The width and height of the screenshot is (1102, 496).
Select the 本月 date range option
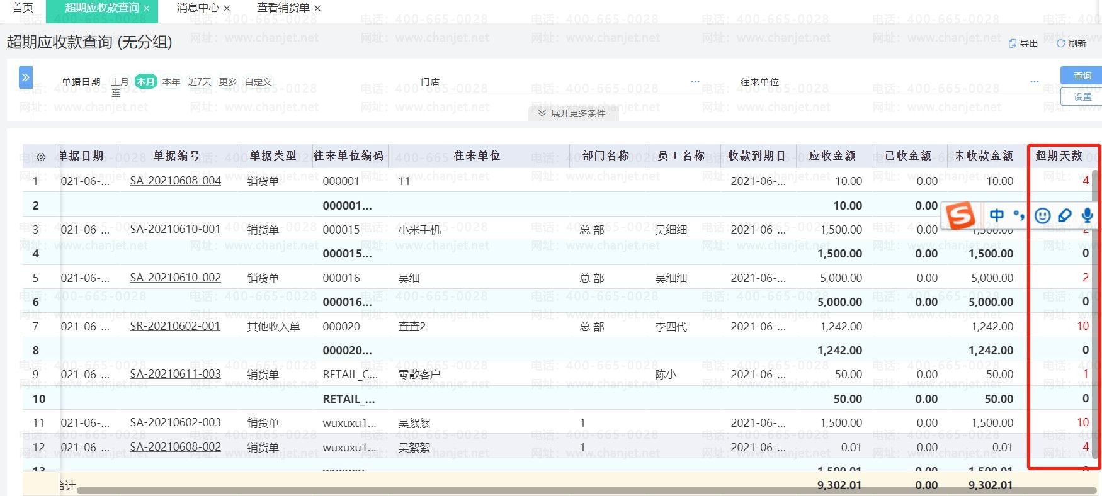point(145,82)
